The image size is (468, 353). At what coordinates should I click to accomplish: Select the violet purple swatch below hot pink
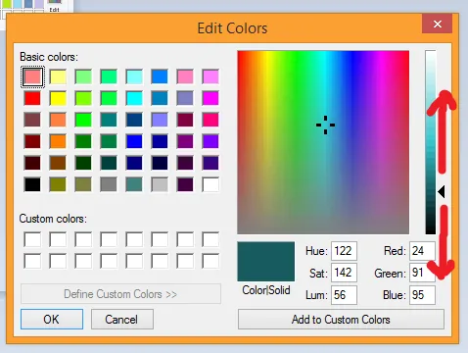(x=211, y=141)
